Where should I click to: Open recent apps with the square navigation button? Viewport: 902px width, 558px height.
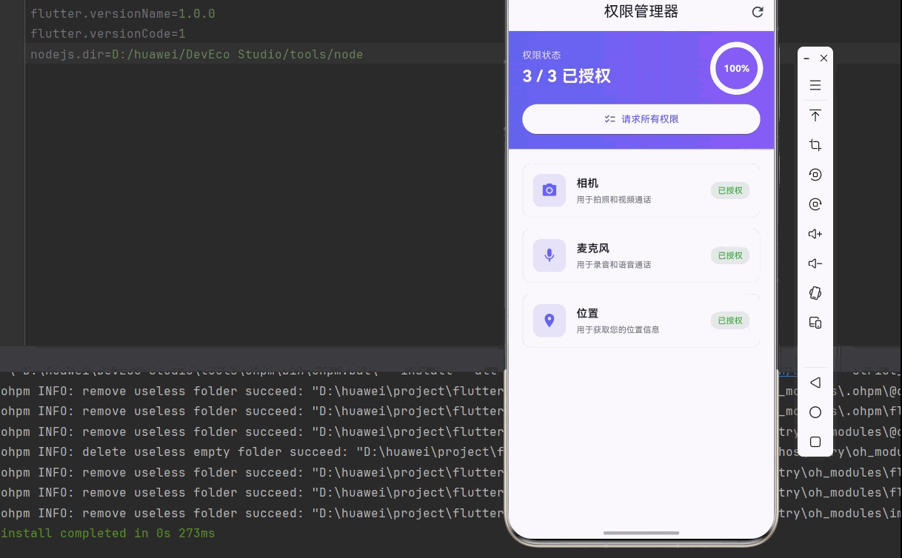click(815, 442)
